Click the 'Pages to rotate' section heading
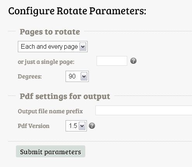The width and height of the screenshot is (192, 167). [x=50, y=32]
